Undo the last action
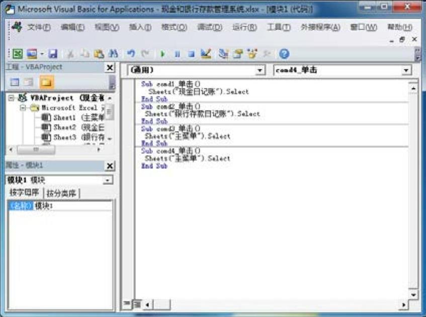Screen dimensions: 426x317 click(131, 54)
